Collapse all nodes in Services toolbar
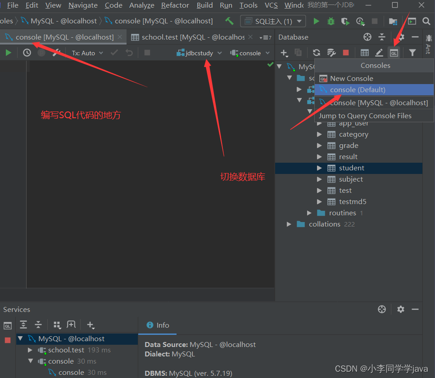Screen dimensions: 435x378 point(38,325)
